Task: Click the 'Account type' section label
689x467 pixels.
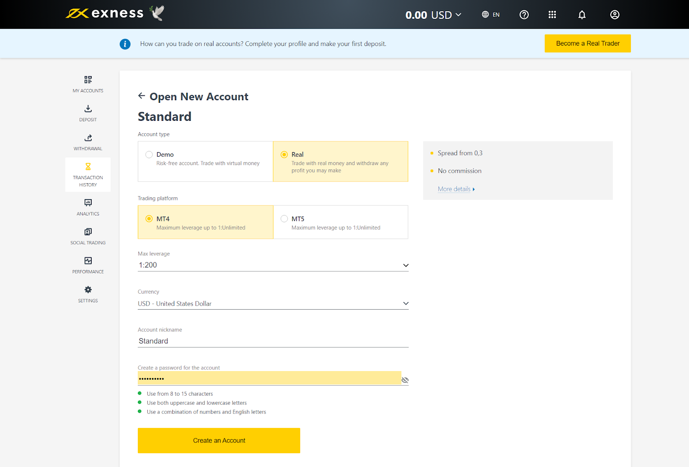Action: tap(154, 134)
